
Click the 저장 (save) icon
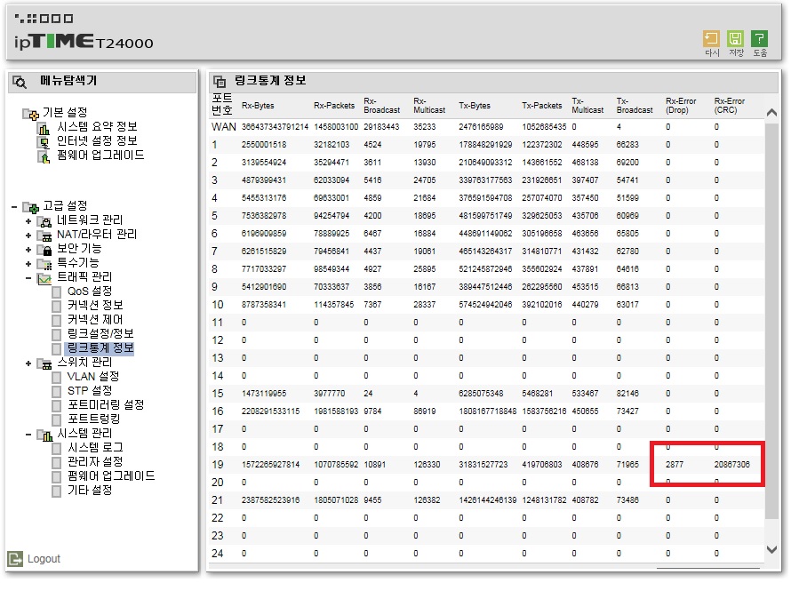tap(735, 39)
